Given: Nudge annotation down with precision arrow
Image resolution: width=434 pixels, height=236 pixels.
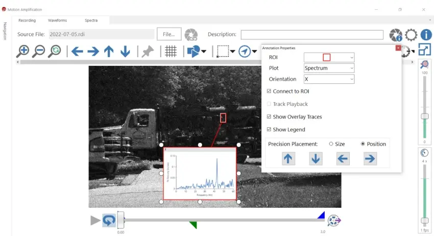Looking at the screenshot, I should coord(316,159).
